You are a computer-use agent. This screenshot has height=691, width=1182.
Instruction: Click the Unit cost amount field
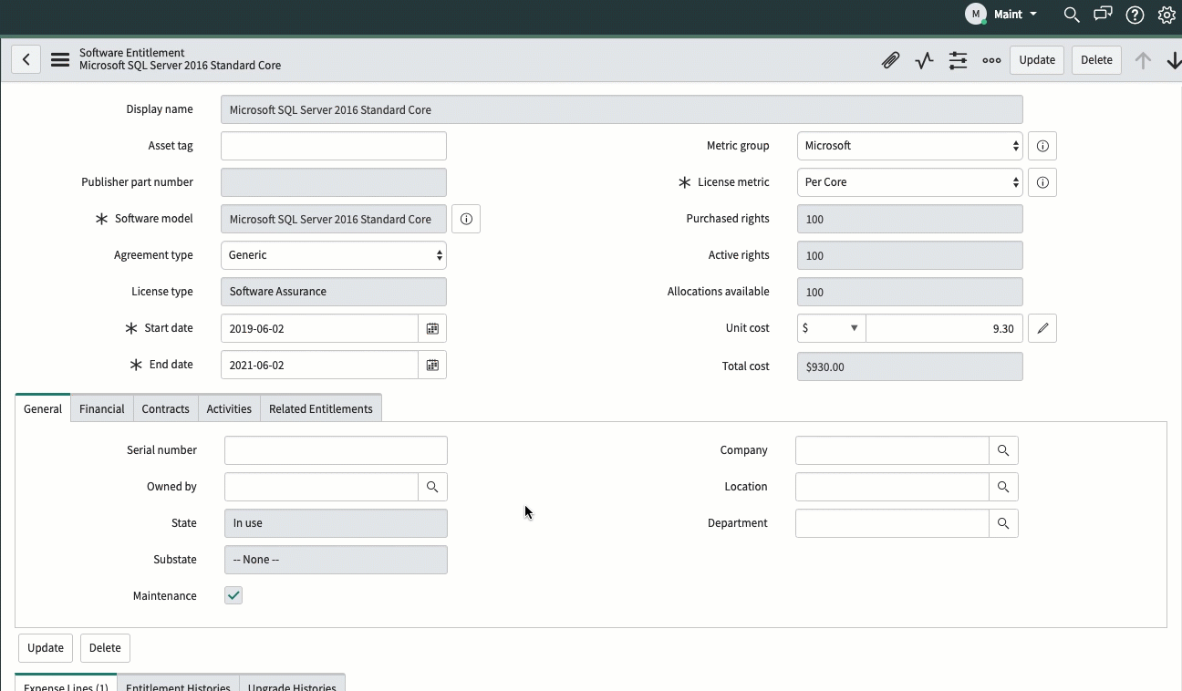(x=944, y=328)
